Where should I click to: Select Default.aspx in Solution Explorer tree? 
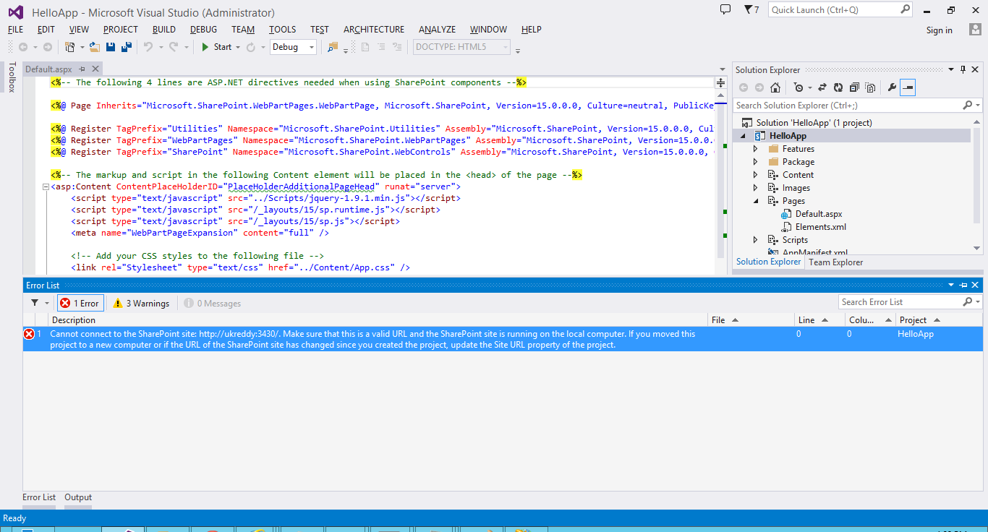pos(819,214)
